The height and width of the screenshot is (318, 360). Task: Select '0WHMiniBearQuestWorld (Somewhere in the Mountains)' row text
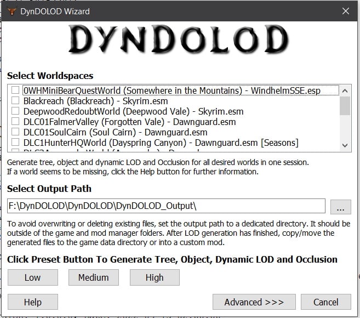(133, 90)
